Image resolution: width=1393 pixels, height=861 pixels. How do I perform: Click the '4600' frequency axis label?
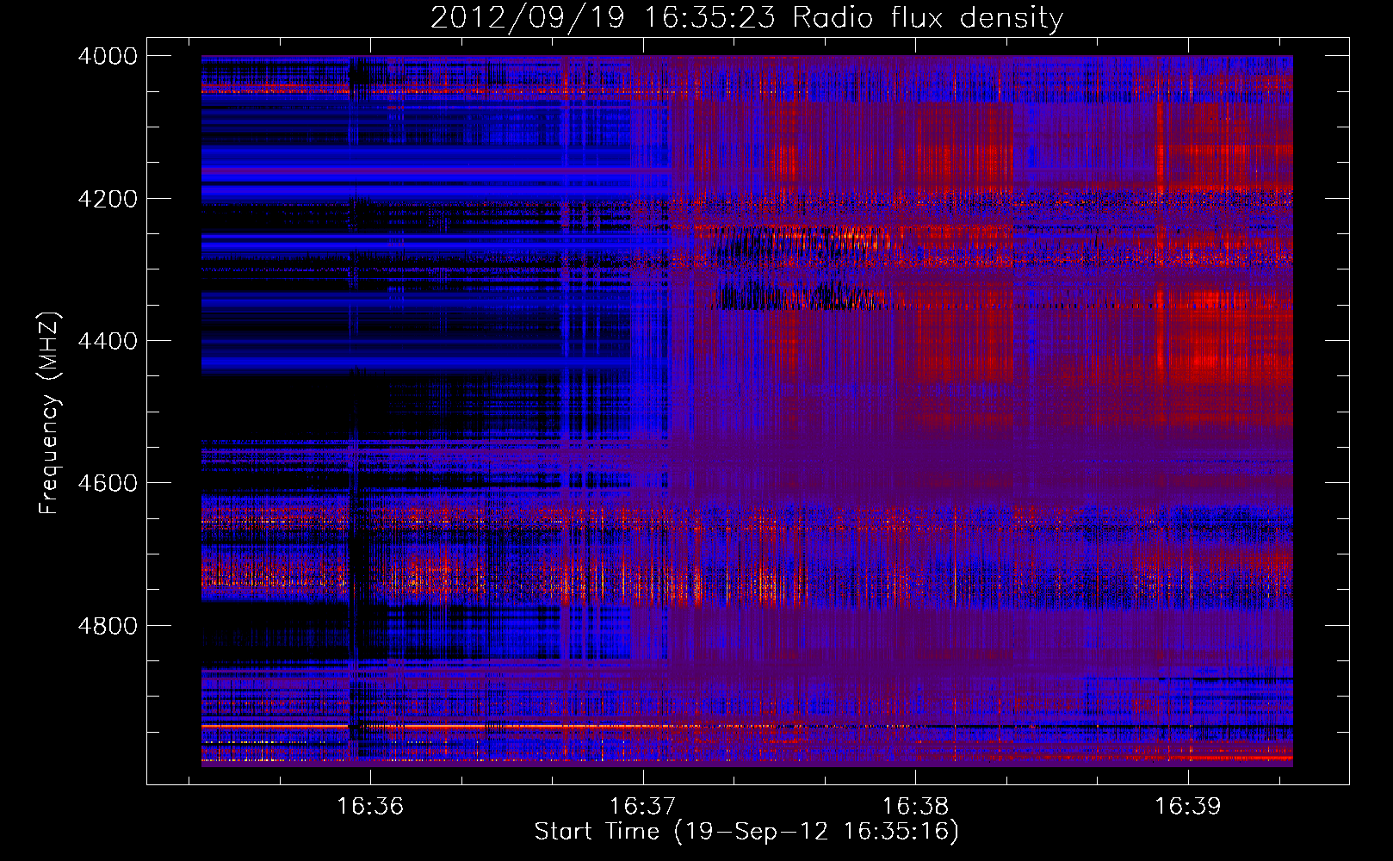point(108,483)
